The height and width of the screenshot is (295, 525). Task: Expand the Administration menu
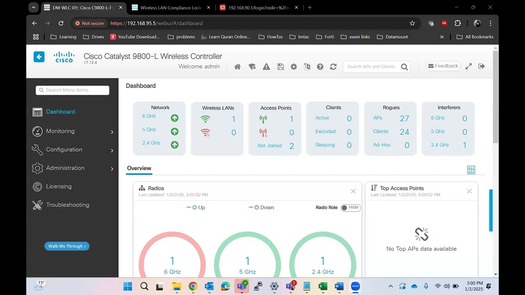click(x=73, y=168)
